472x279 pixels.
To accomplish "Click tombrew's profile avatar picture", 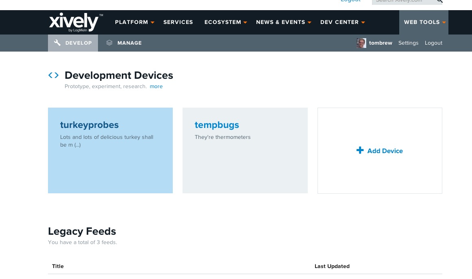I will tap(361, 43).
